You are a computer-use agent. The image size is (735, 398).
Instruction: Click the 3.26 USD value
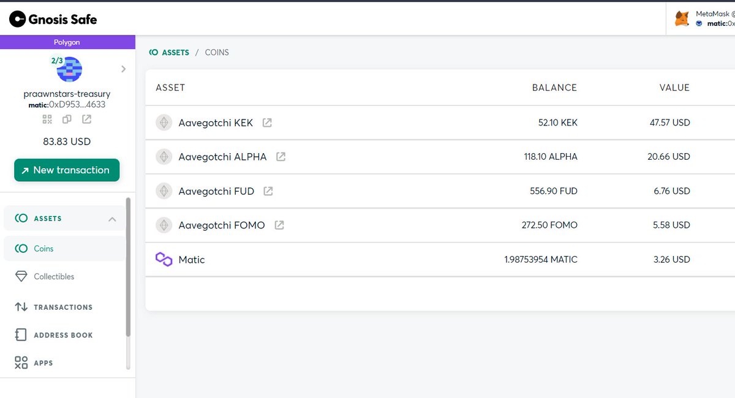click(x=672, y=260)
